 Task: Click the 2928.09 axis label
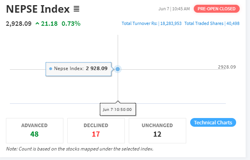(227, 67)
